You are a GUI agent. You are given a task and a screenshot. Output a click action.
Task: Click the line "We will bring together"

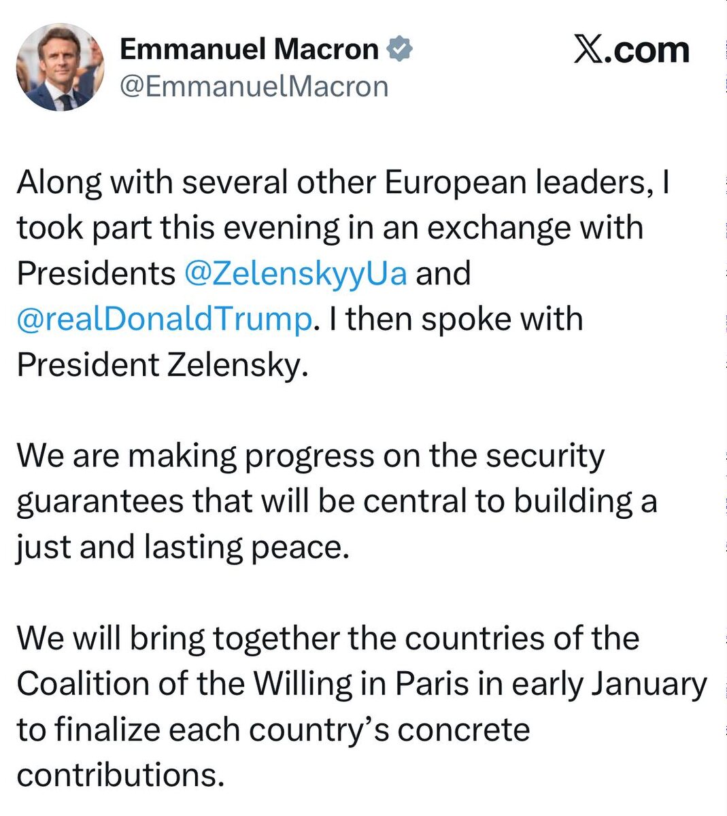328,639
